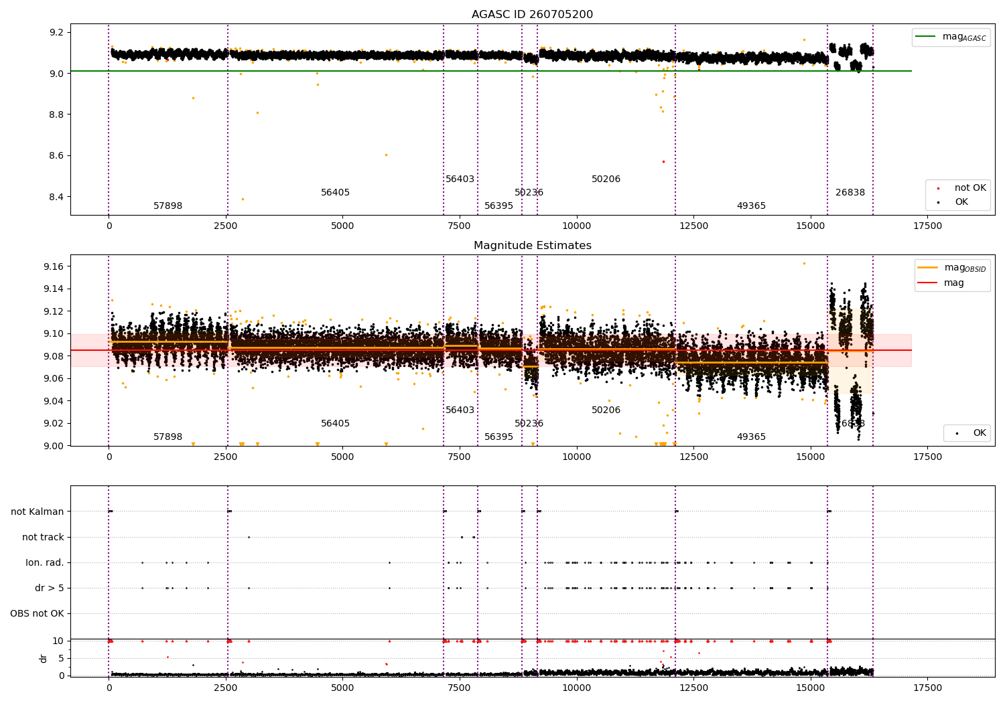1005x703 pixels.
Task: Click obsid 56395 in Magnitude Estimates plot
Action: (x=498, y=437)
